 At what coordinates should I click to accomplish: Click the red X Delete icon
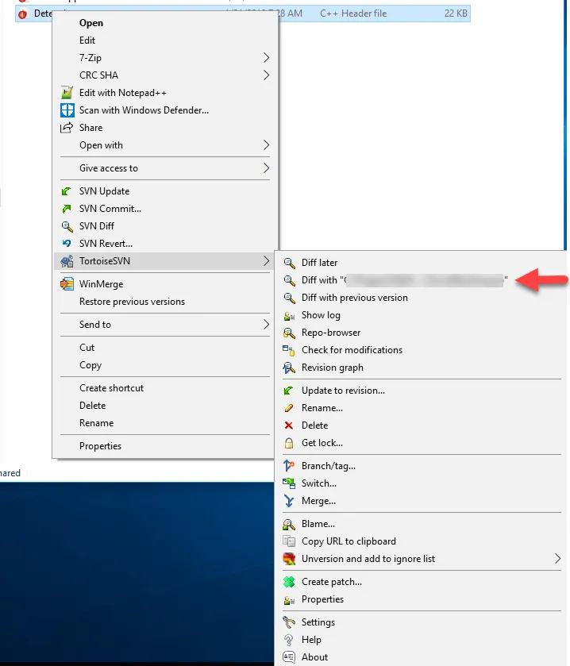pos(289,425)
